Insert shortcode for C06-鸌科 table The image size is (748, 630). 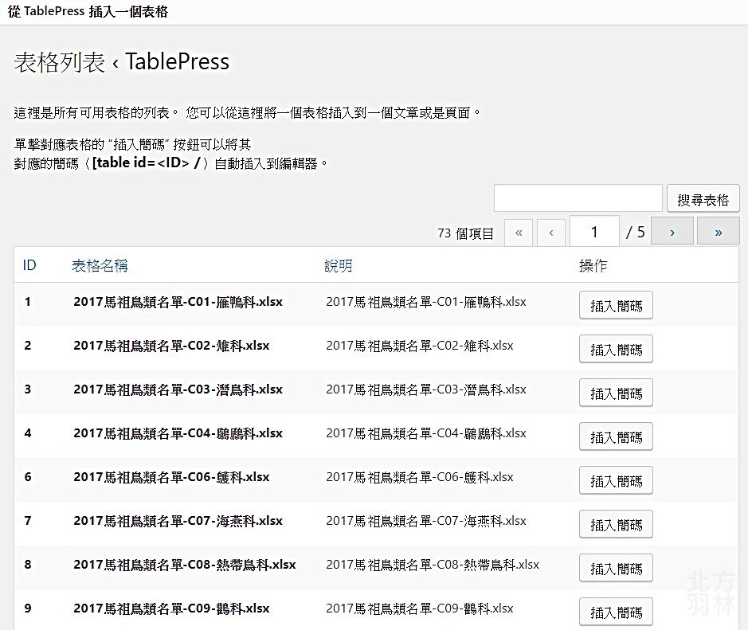click(x=616, y=481)
